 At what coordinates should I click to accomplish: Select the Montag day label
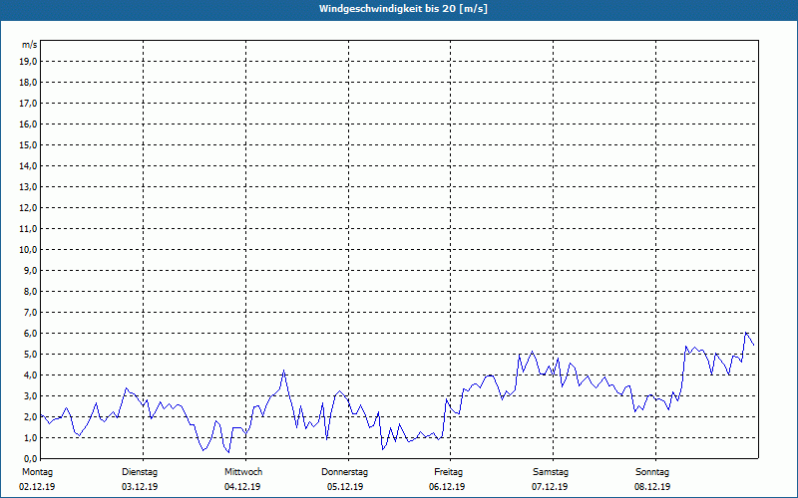click(x=37, y=472)
